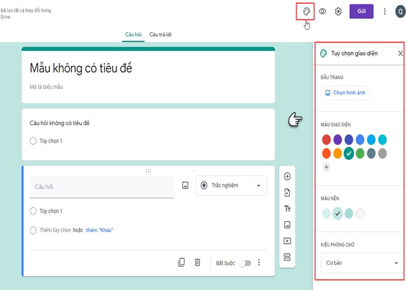Pick the red theme color

click(x=326, y=140)
